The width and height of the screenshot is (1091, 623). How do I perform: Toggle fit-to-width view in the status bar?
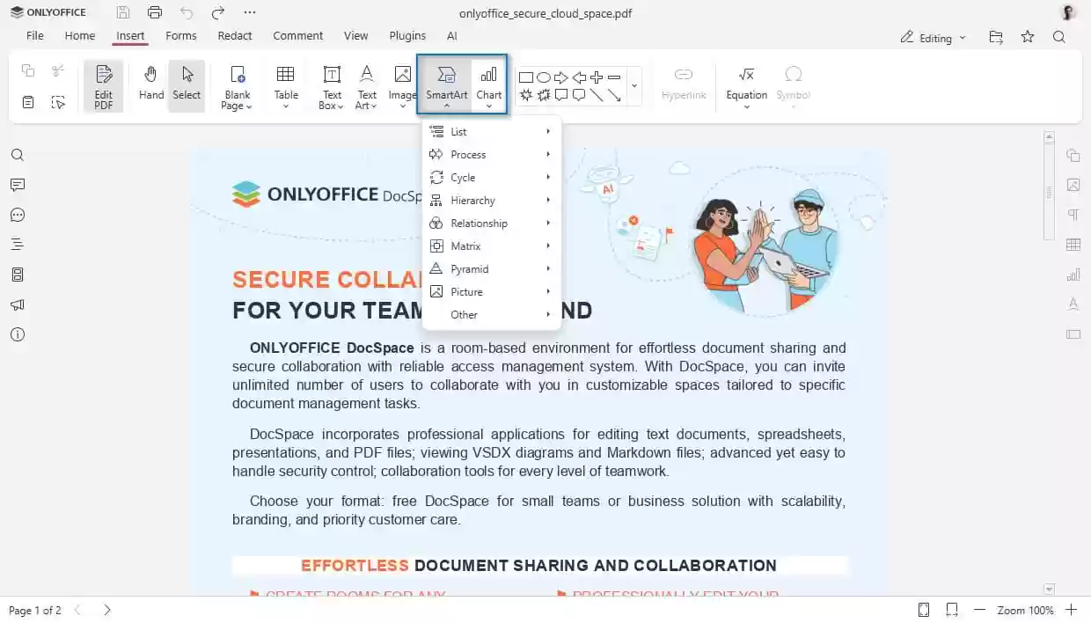(x=951, y=609)
